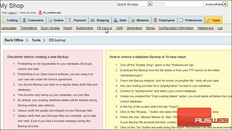Open the Subdomains submenu link
The image size is (232, 130).
85,28
